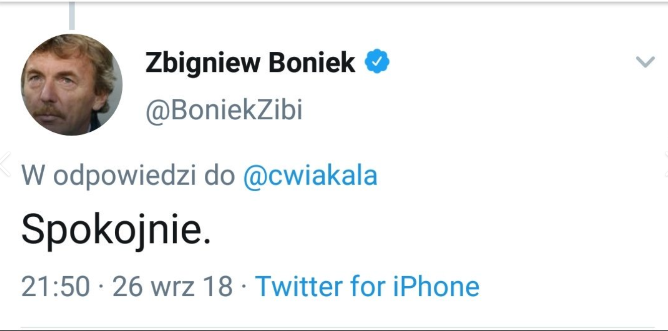The image size is (668, 331).
Task: Open the "Twitter for iPhone" source link
Action: [367, 286]
